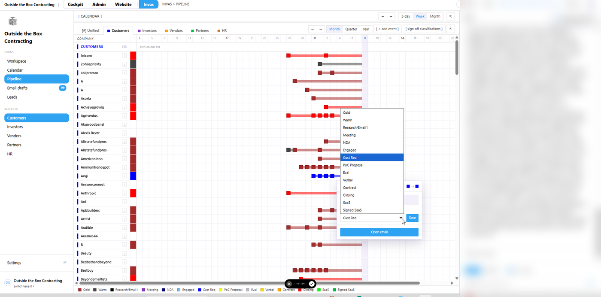The height and width of the screenshot is (297, 601).
Task: Save the selected stage
Action: (412, 218)
